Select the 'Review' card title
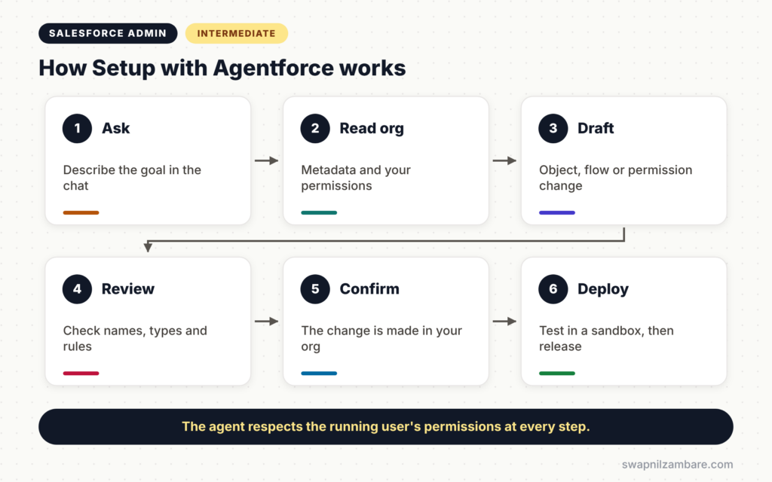 coord(128,288)
